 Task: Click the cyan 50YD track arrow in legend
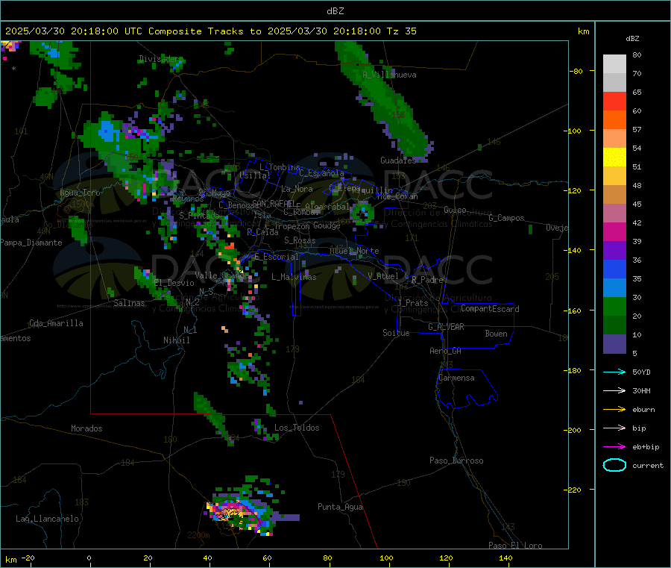[614, 372]
